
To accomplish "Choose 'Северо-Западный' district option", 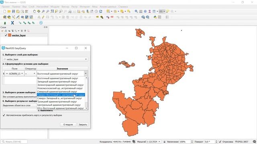I will point(61,98).
